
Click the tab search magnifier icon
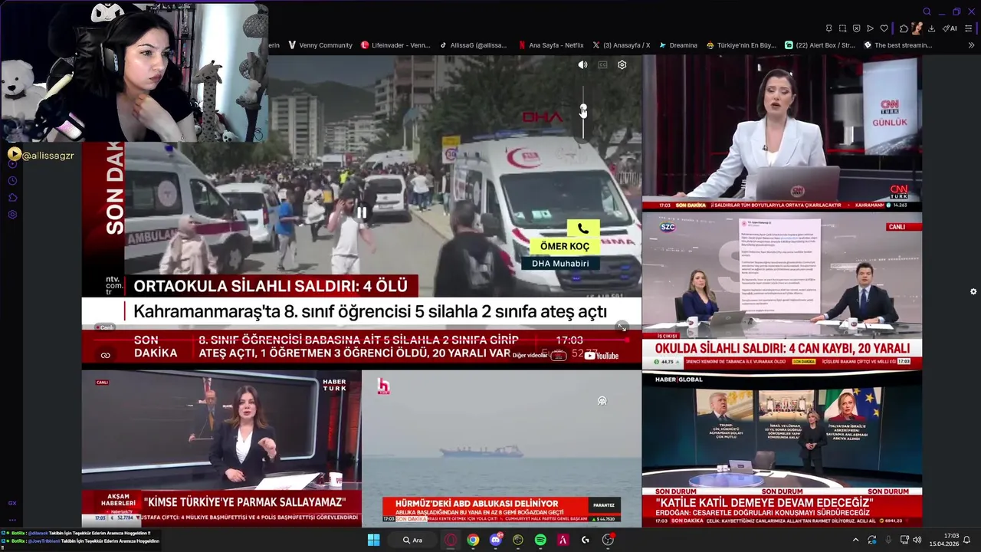927,11
